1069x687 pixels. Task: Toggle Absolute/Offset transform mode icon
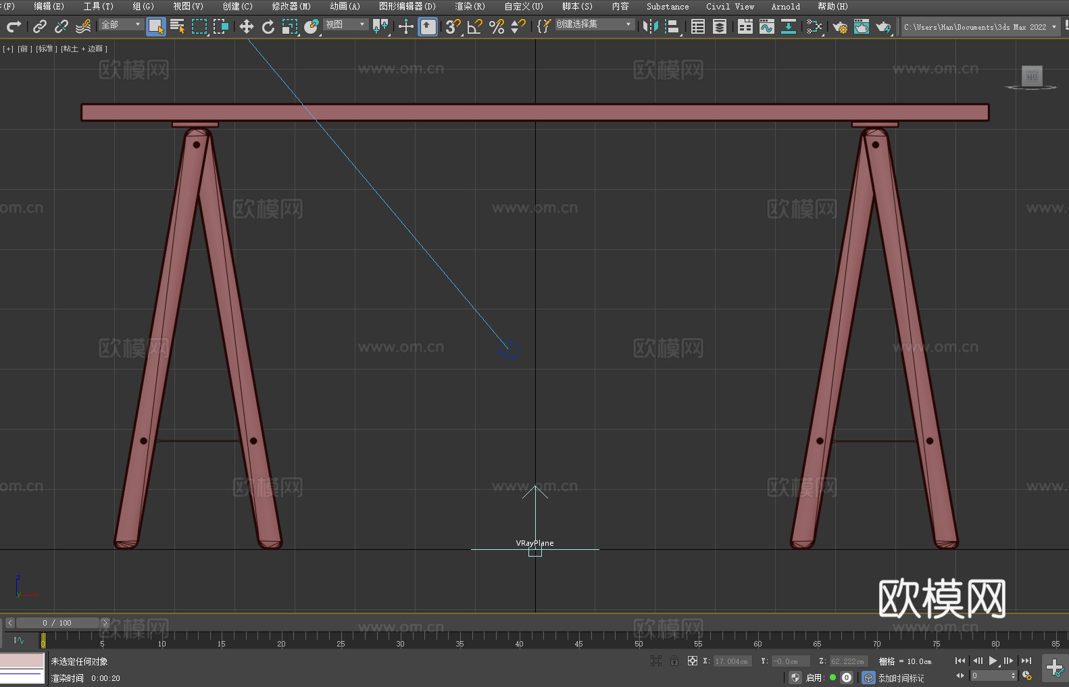[692, 661]
